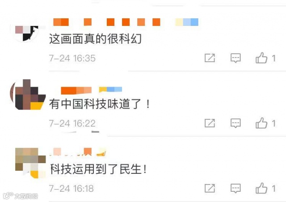The height and width of the screenshot is (202, 286).
Task: Like the comment '有中国科技味道了！'
Action: 261,123
